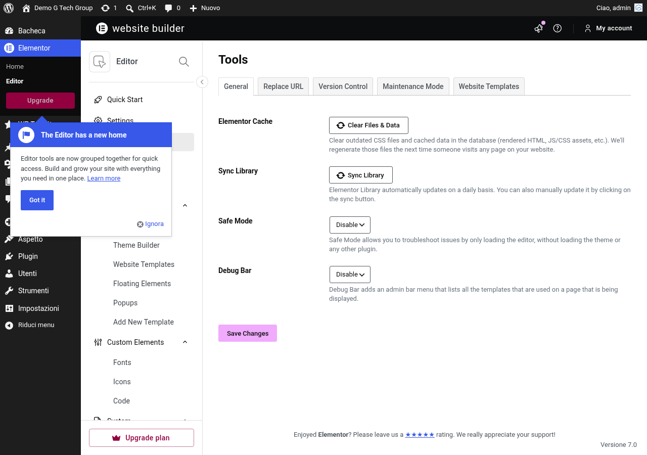The image size is (647, 455).
Task: Open the Debug Bar dropdown
Action: 350,275
